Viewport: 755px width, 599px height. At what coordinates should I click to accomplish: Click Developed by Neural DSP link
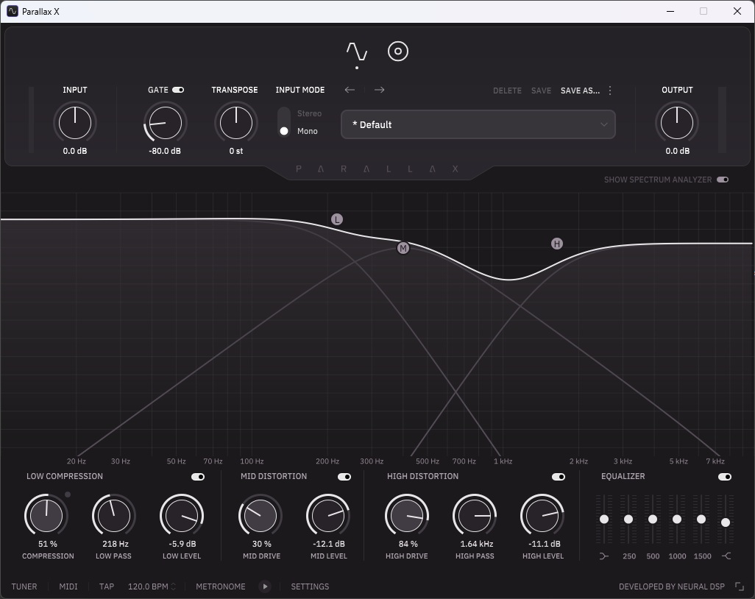[672, 586]
